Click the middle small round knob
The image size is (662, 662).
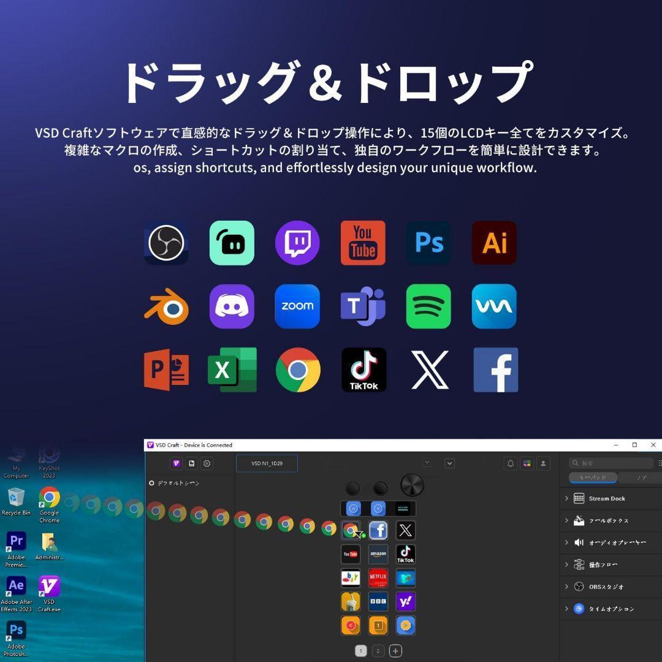(380, 489)
